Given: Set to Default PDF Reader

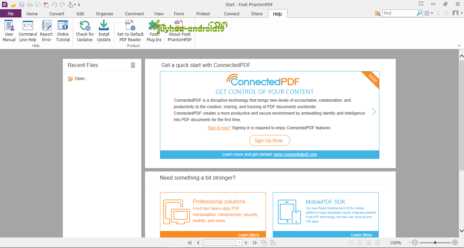Looking at the screenshot, I should tap(130, 31).
